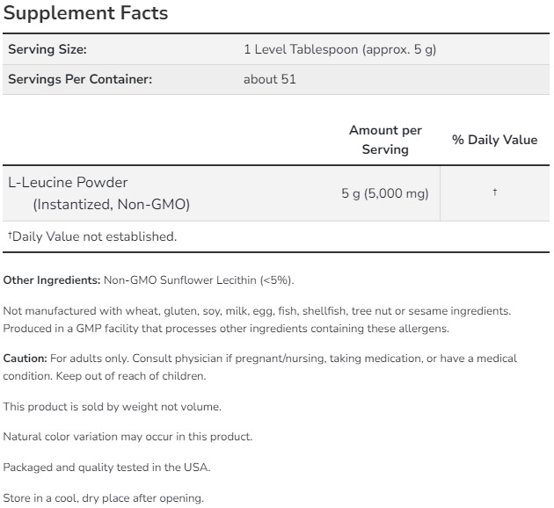The width and height of the screenshot is (554, 508).
Task: Click the % Daily Value column header
Action: coord(494,140)
